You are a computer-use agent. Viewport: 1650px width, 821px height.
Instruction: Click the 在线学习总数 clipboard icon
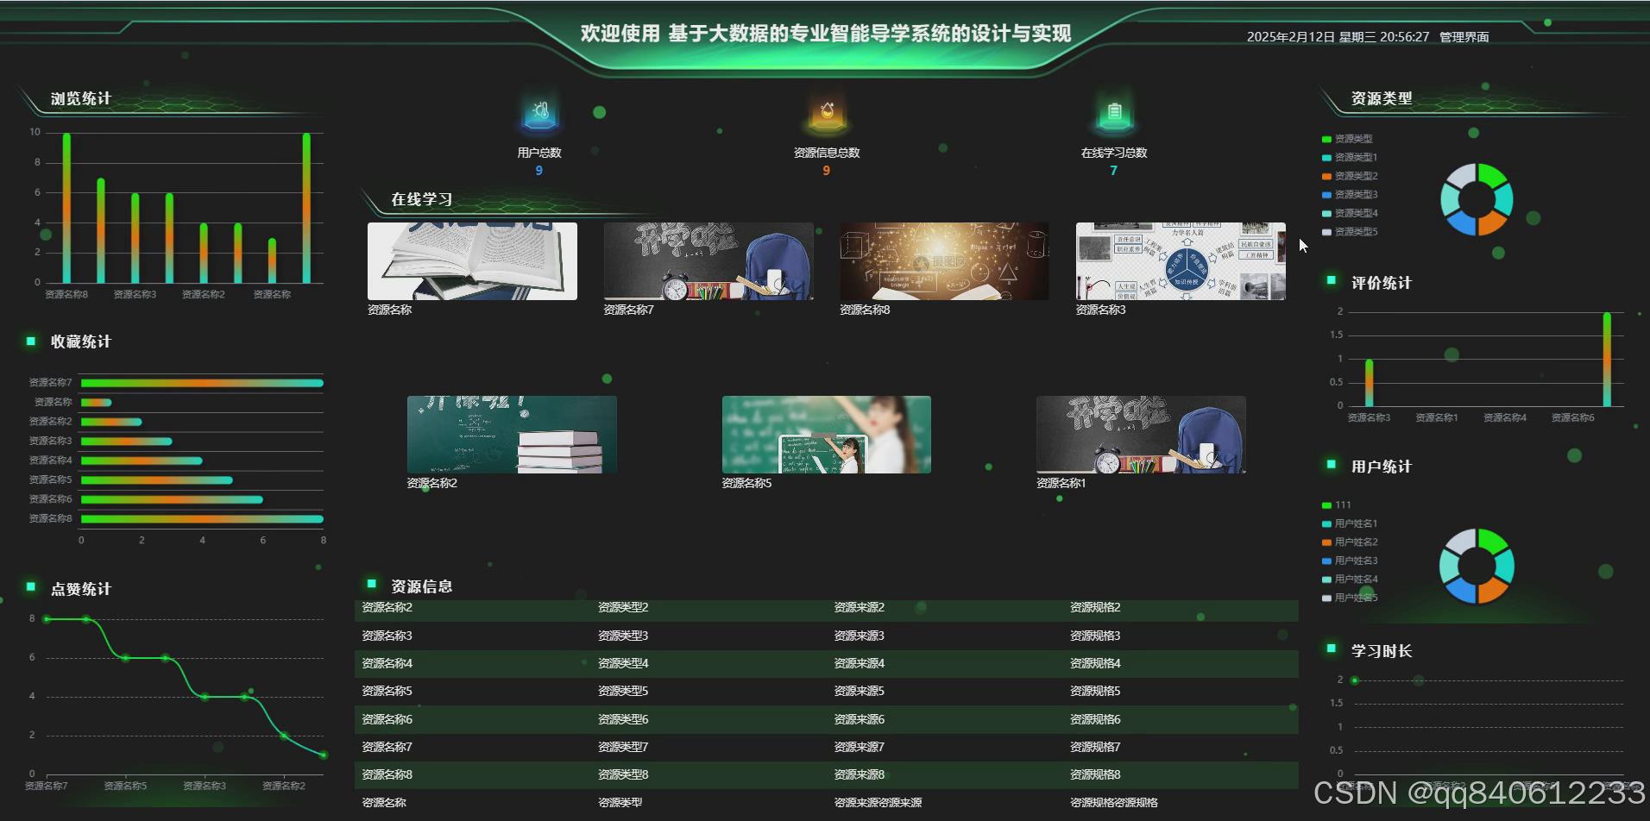[1114, 113]
